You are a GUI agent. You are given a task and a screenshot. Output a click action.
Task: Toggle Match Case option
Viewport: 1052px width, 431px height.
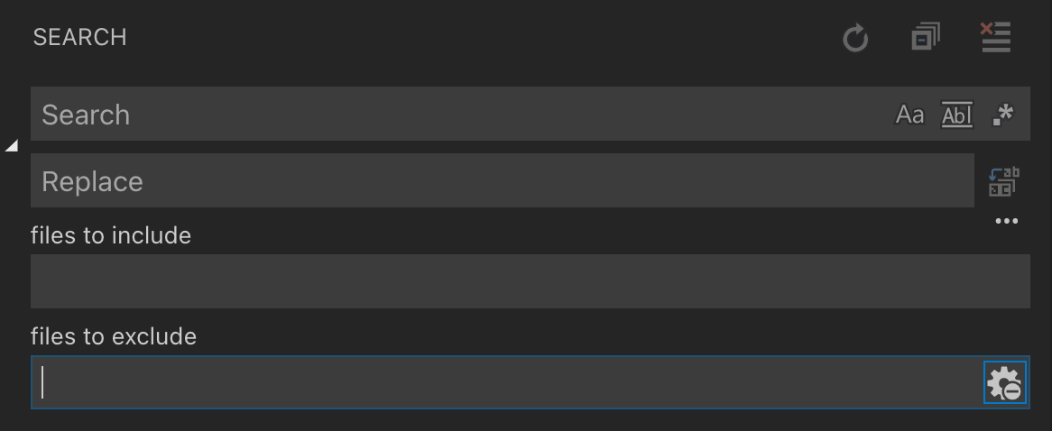pos(909,115)
